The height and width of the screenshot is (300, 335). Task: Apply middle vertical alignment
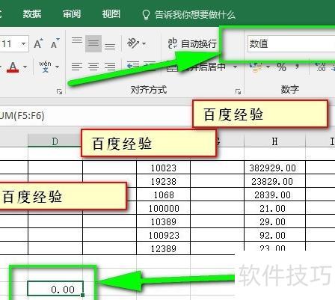pyautogui.click(x=93, y=43)
